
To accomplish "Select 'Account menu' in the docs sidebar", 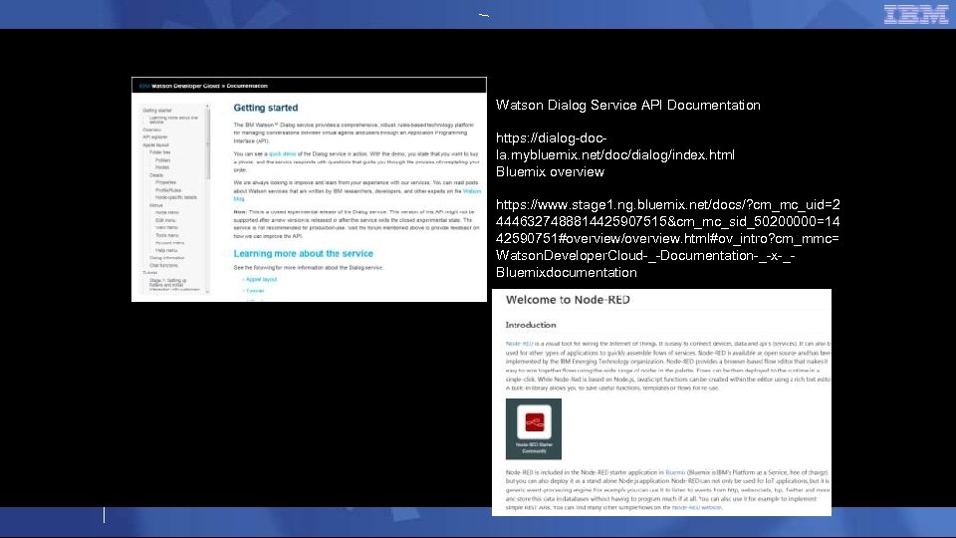I will pyautogui.click(x=170, y=243).
